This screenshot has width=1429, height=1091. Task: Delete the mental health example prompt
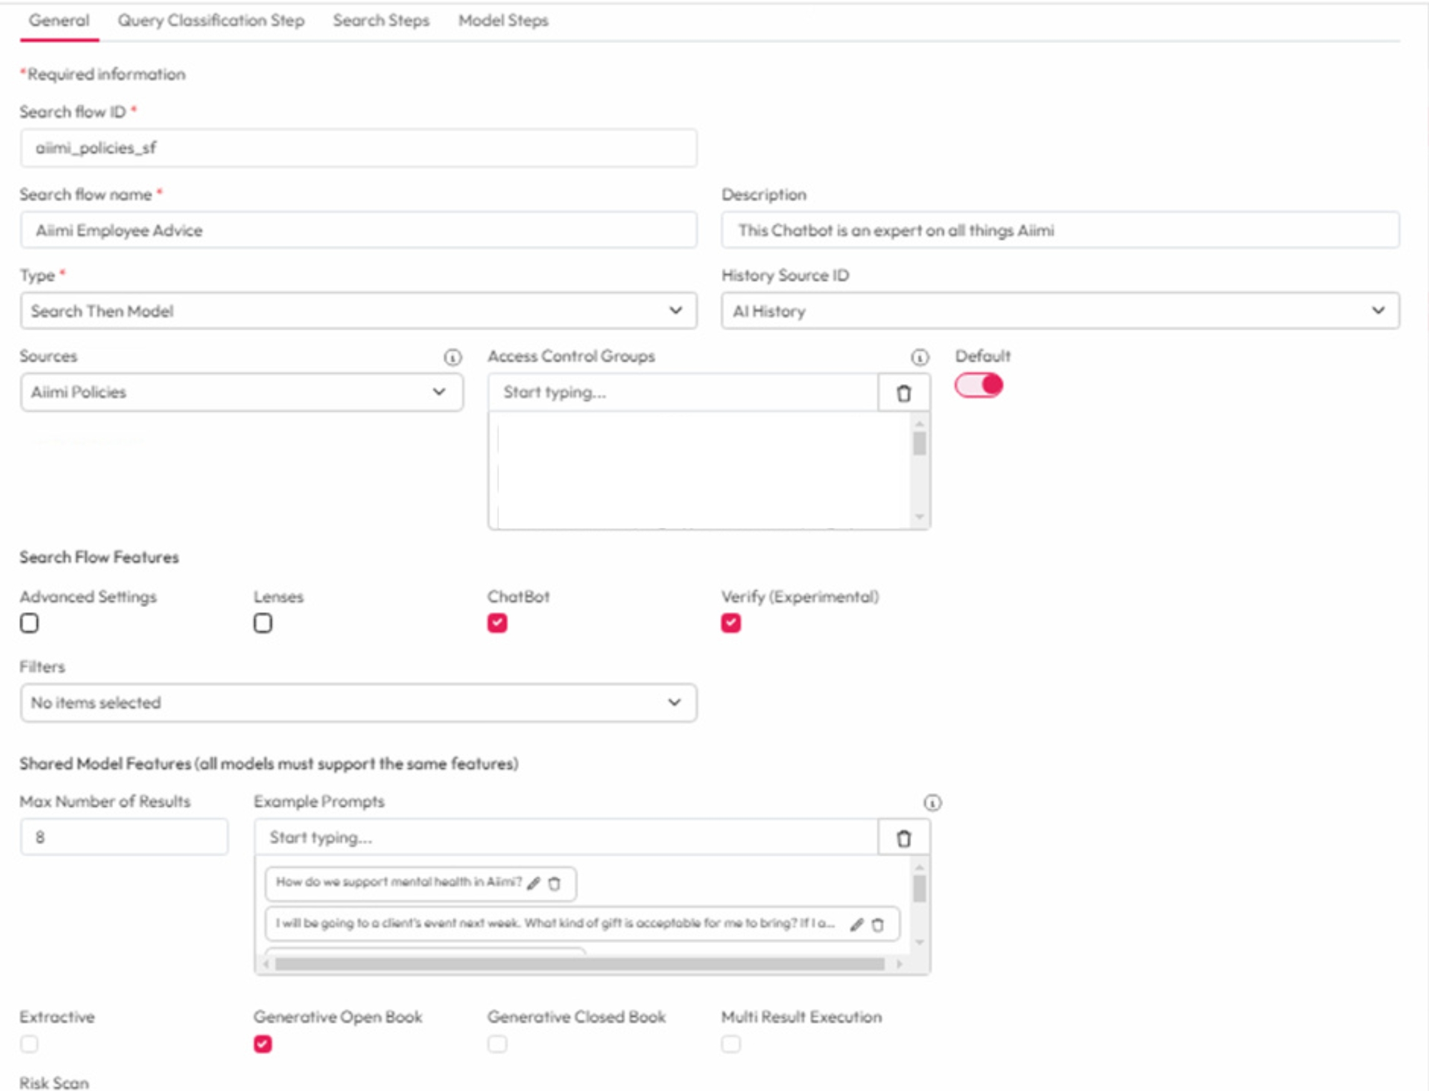coord(555,884)
